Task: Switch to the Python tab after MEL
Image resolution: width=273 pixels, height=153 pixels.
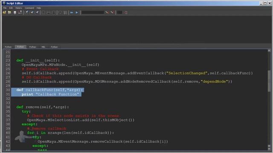Action: tap(54, 47)
